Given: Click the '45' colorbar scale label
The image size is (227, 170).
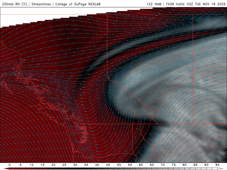Looking at the screenshot, I should click(108, 165).
